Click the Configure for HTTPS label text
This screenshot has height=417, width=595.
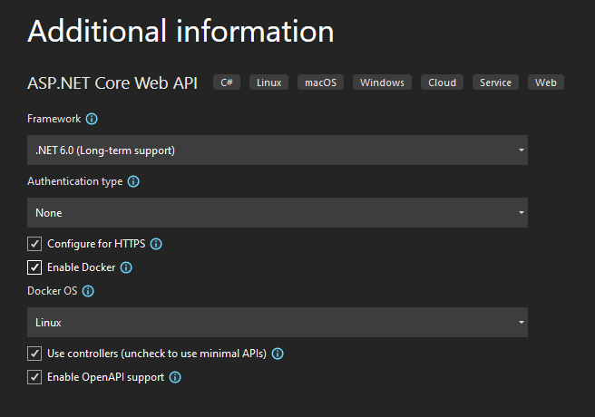pos(96,244)
